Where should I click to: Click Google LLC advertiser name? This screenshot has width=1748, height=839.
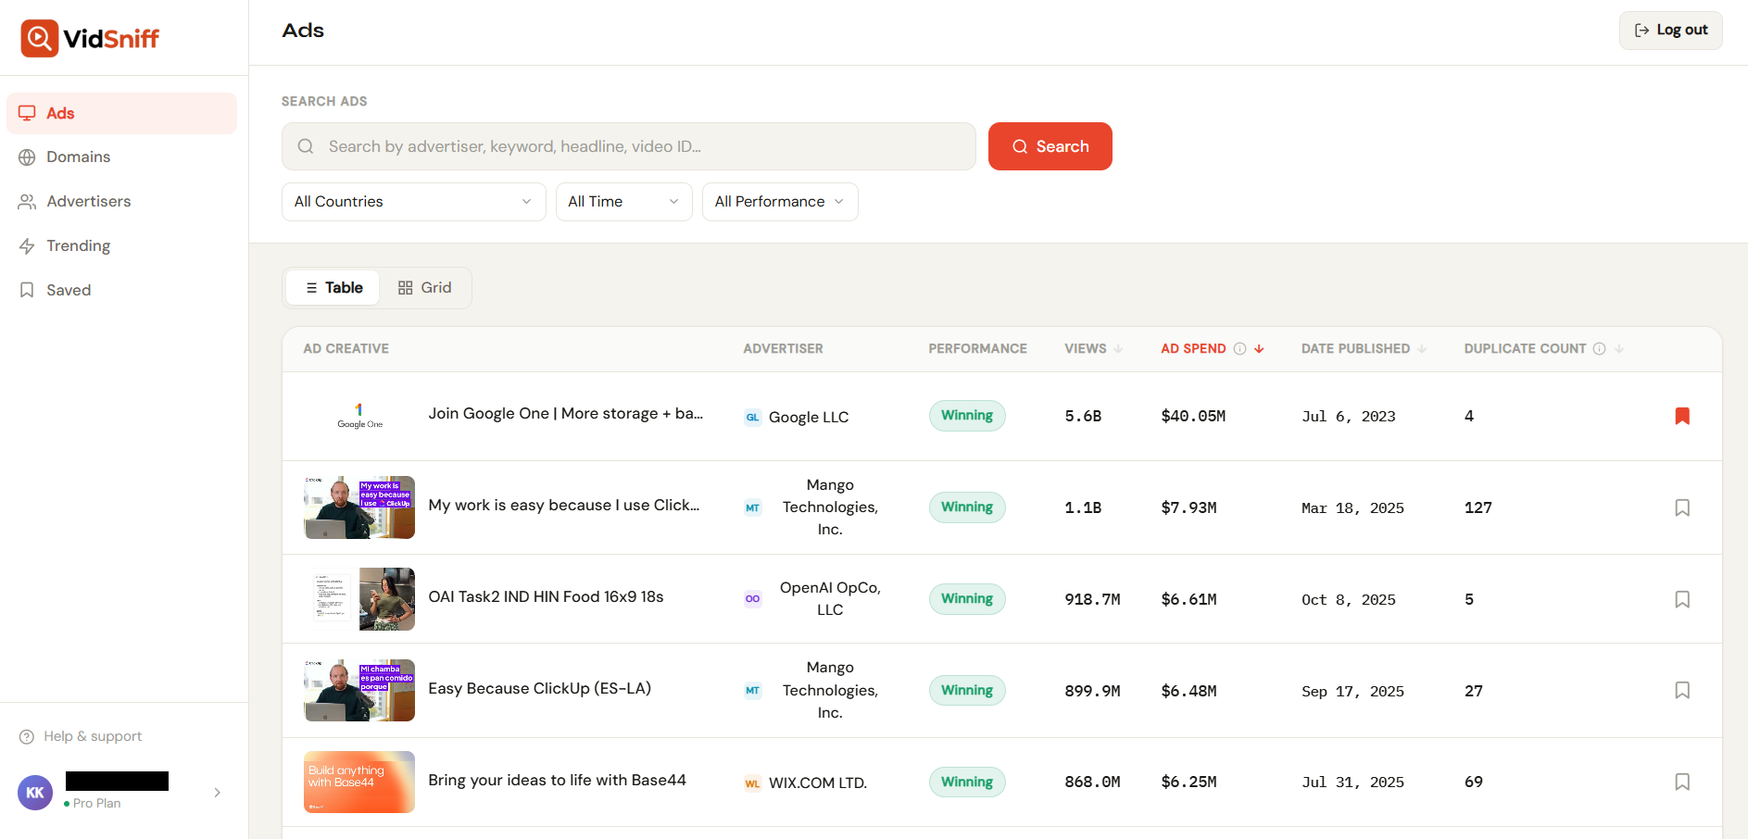click(x=809, y=418)
